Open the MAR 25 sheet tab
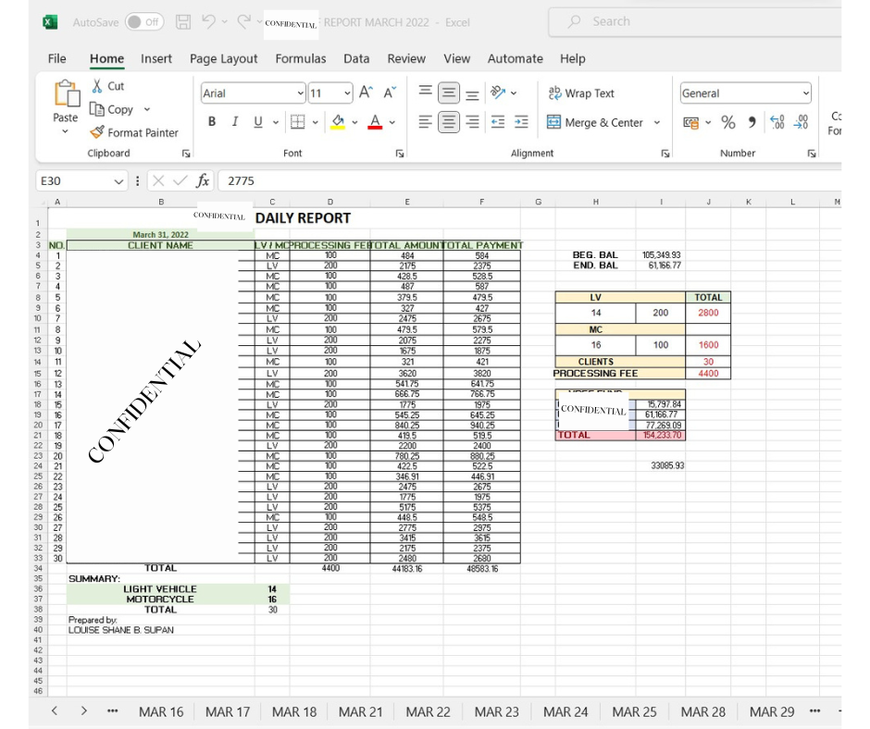 click(634, 711)
